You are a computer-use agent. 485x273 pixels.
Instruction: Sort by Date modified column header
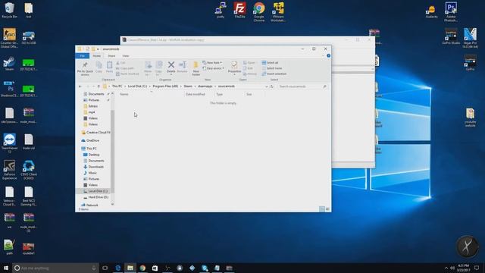coord(196,94)
